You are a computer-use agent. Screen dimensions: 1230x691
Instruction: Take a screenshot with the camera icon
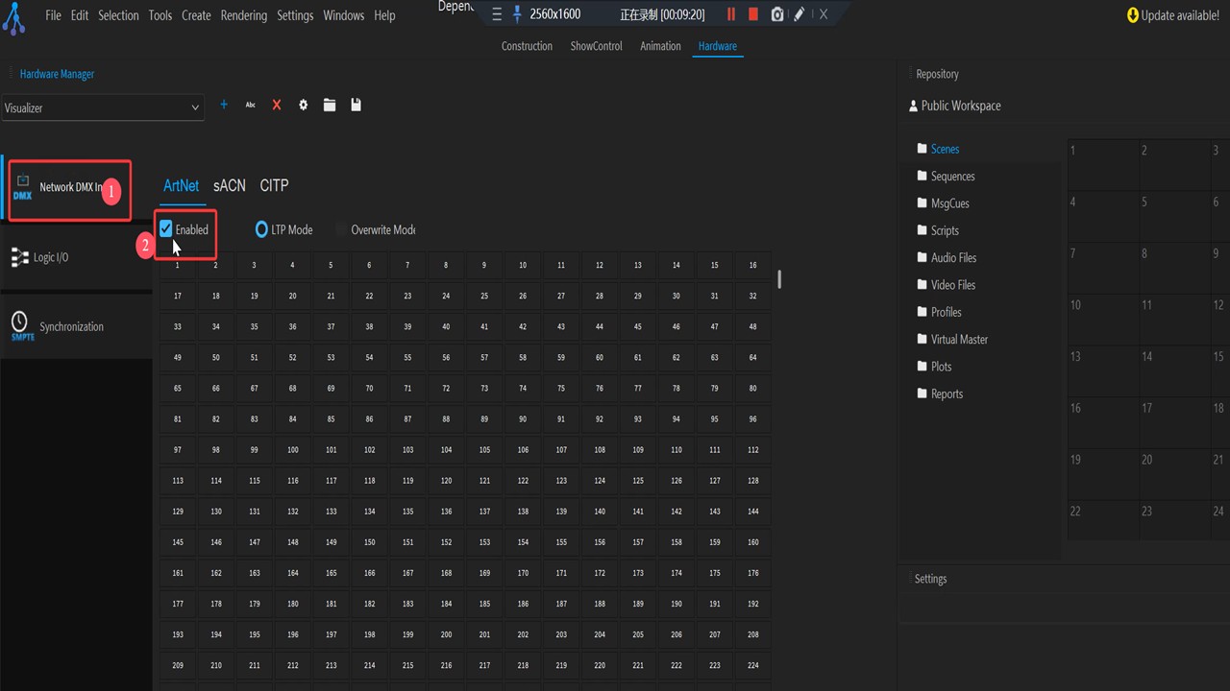pyautogui.click(x=776, y=14)
